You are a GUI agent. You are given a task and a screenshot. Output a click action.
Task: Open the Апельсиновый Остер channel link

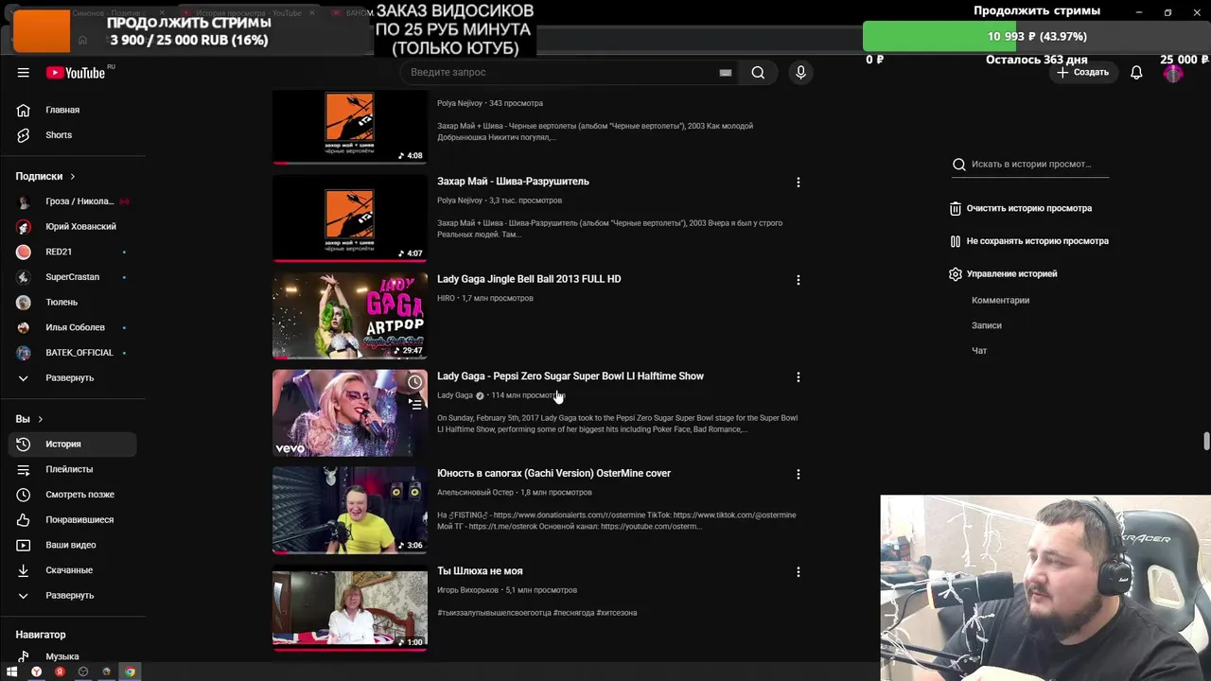pos(475,493)
